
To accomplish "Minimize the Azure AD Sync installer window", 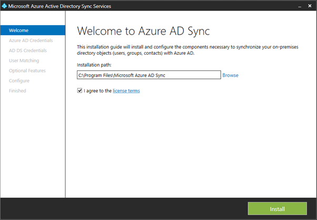I will 292,6.
